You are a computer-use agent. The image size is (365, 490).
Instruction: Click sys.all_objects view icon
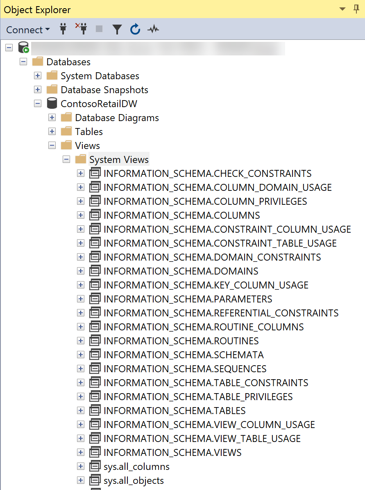click(x=95, y=480)
